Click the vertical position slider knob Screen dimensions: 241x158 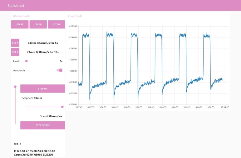tap(15, 87)
